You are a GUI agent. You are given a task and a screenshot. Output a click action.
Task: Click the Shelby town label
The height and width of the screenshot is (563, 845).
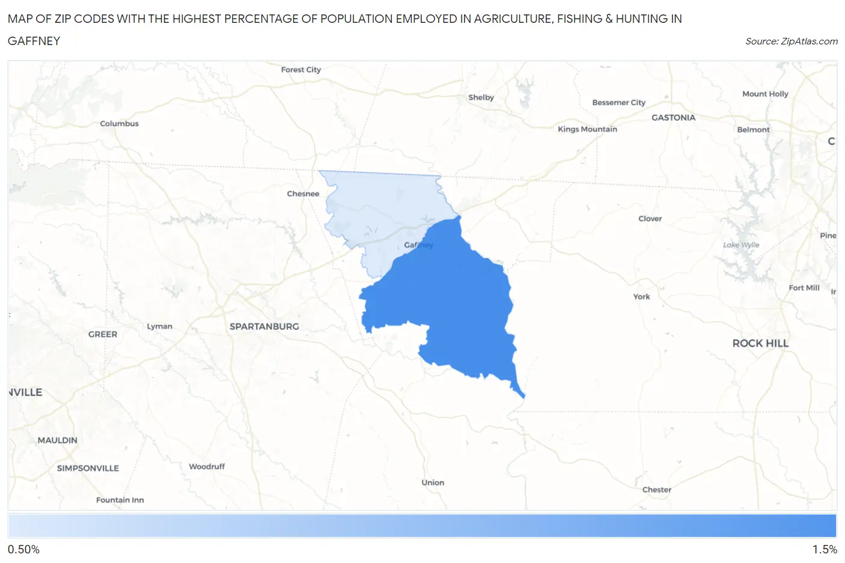[481, 97]
